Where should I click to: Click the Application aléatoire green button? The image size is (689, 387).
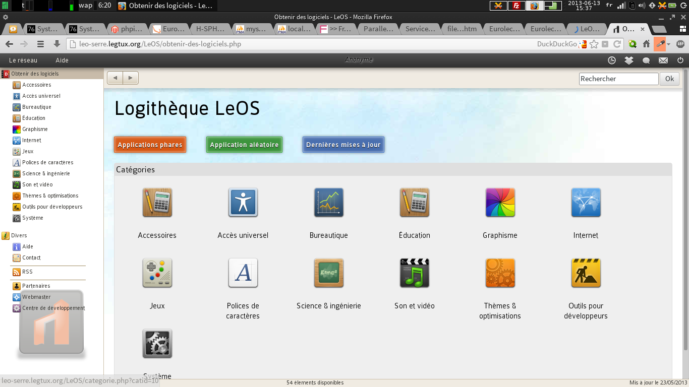click(x=244, y=145)
